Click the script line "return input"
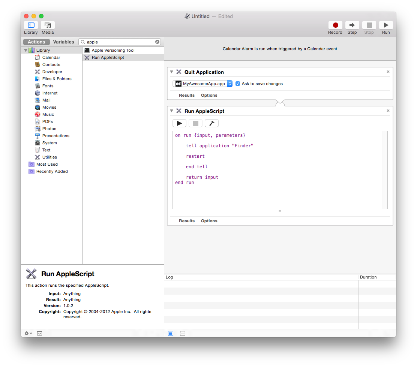 202,177
